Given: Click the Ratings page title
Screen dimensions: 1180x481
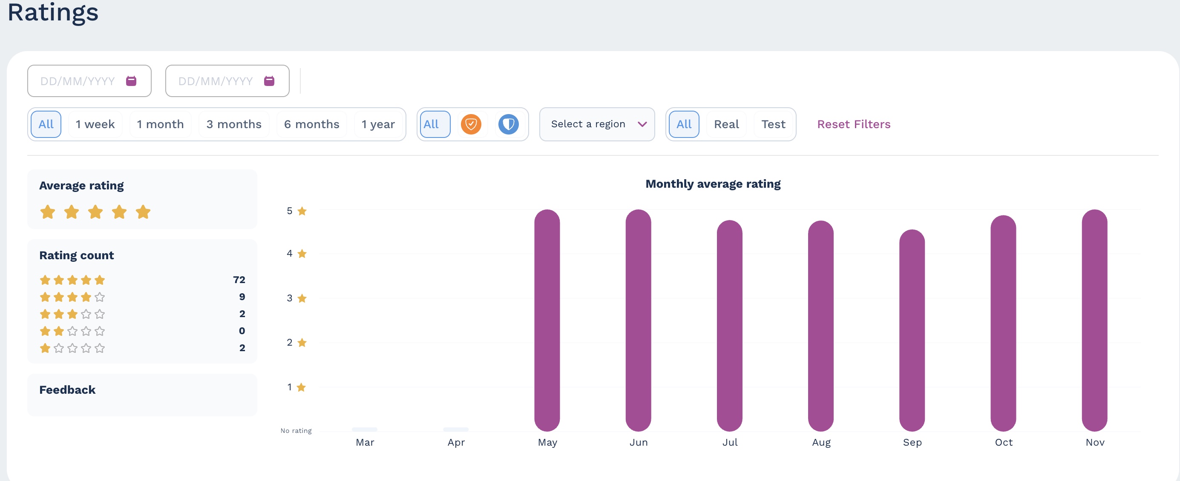Looking at the screenshot, I should [53, 12].
